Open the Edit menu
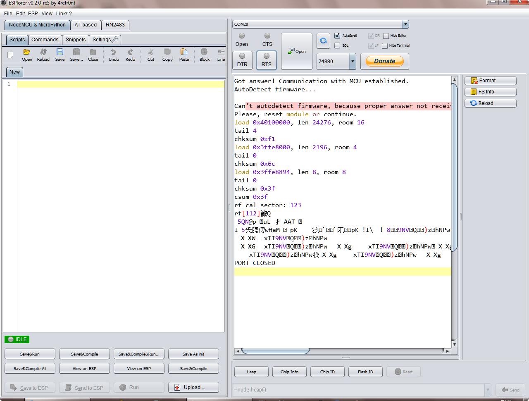This screenshot has height=401, width=529. pyautogui.click(x=21, y=14)
